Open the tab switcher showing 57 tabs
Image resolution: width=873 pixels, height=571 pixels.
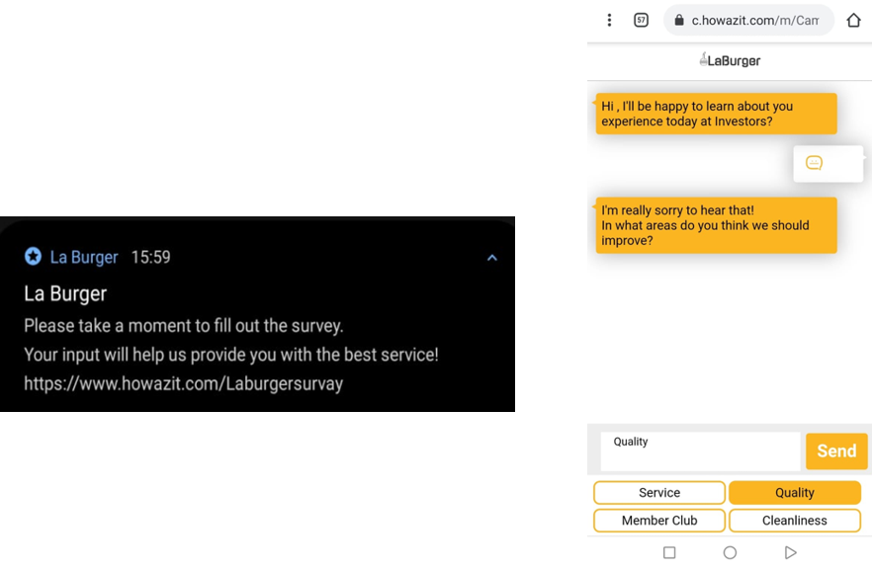click(641, 21)
